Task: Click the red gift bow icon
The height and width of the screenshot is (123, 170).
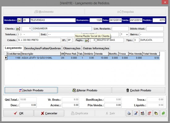Action: [x=149, y=113]
